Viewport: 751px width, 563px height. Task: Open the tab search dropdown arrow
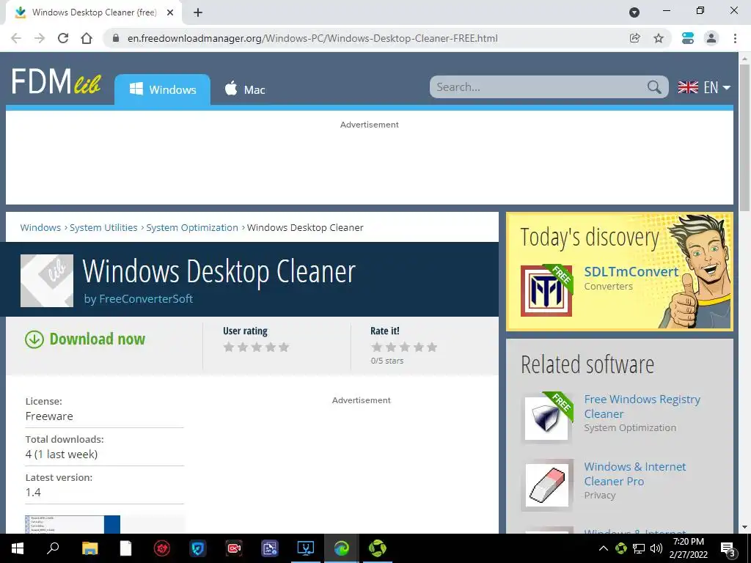[x=634, y=12]
